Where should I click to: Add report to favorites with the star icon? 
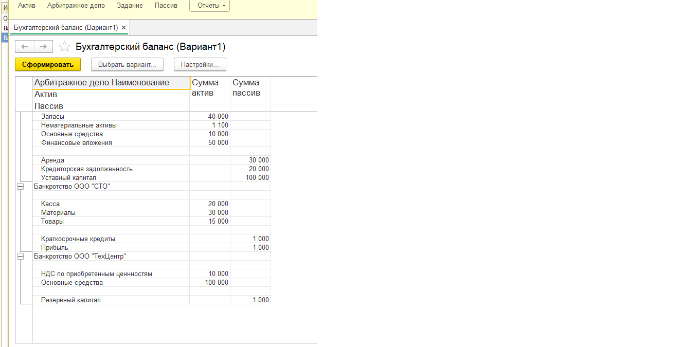tap(64, 47)
